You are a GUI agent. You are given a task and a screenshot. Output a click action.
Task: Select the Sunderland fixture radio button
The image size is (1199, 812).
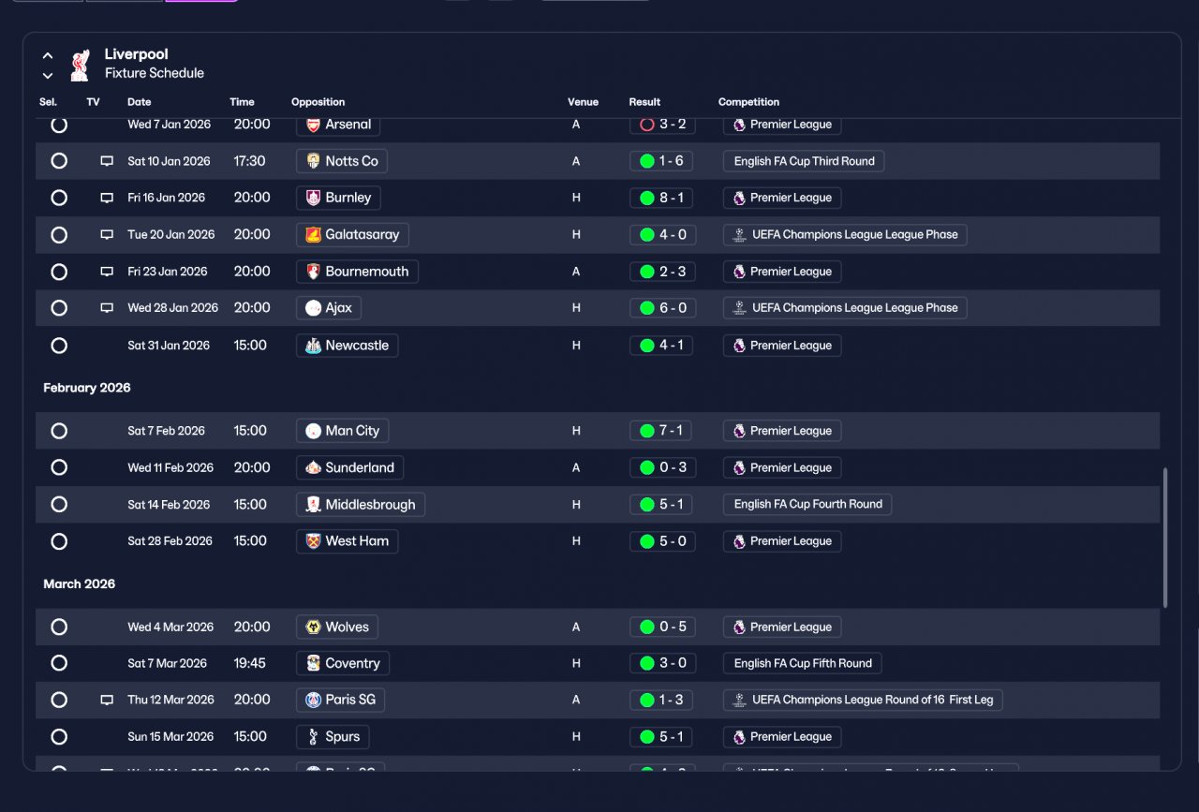(x=59, y=467)
